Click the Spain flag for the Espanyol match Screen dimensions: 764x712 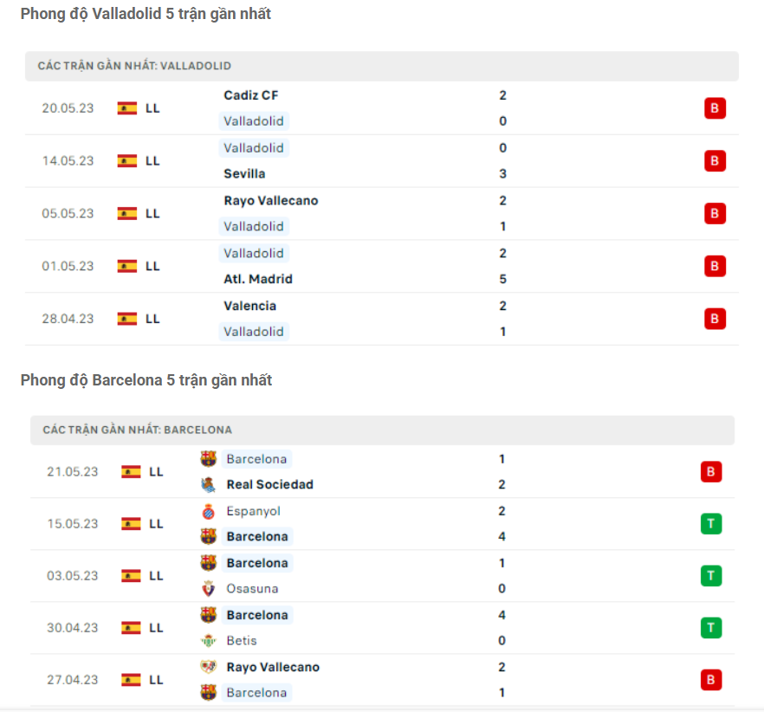[x=131, y=523]
